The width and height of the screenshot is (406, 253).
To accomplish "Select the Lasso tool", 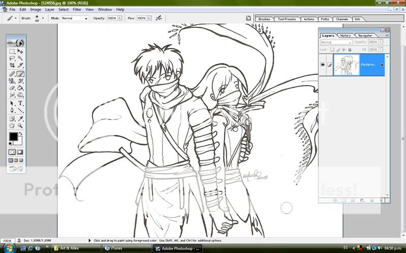I will pyautogui.click(x=12, y=58).
